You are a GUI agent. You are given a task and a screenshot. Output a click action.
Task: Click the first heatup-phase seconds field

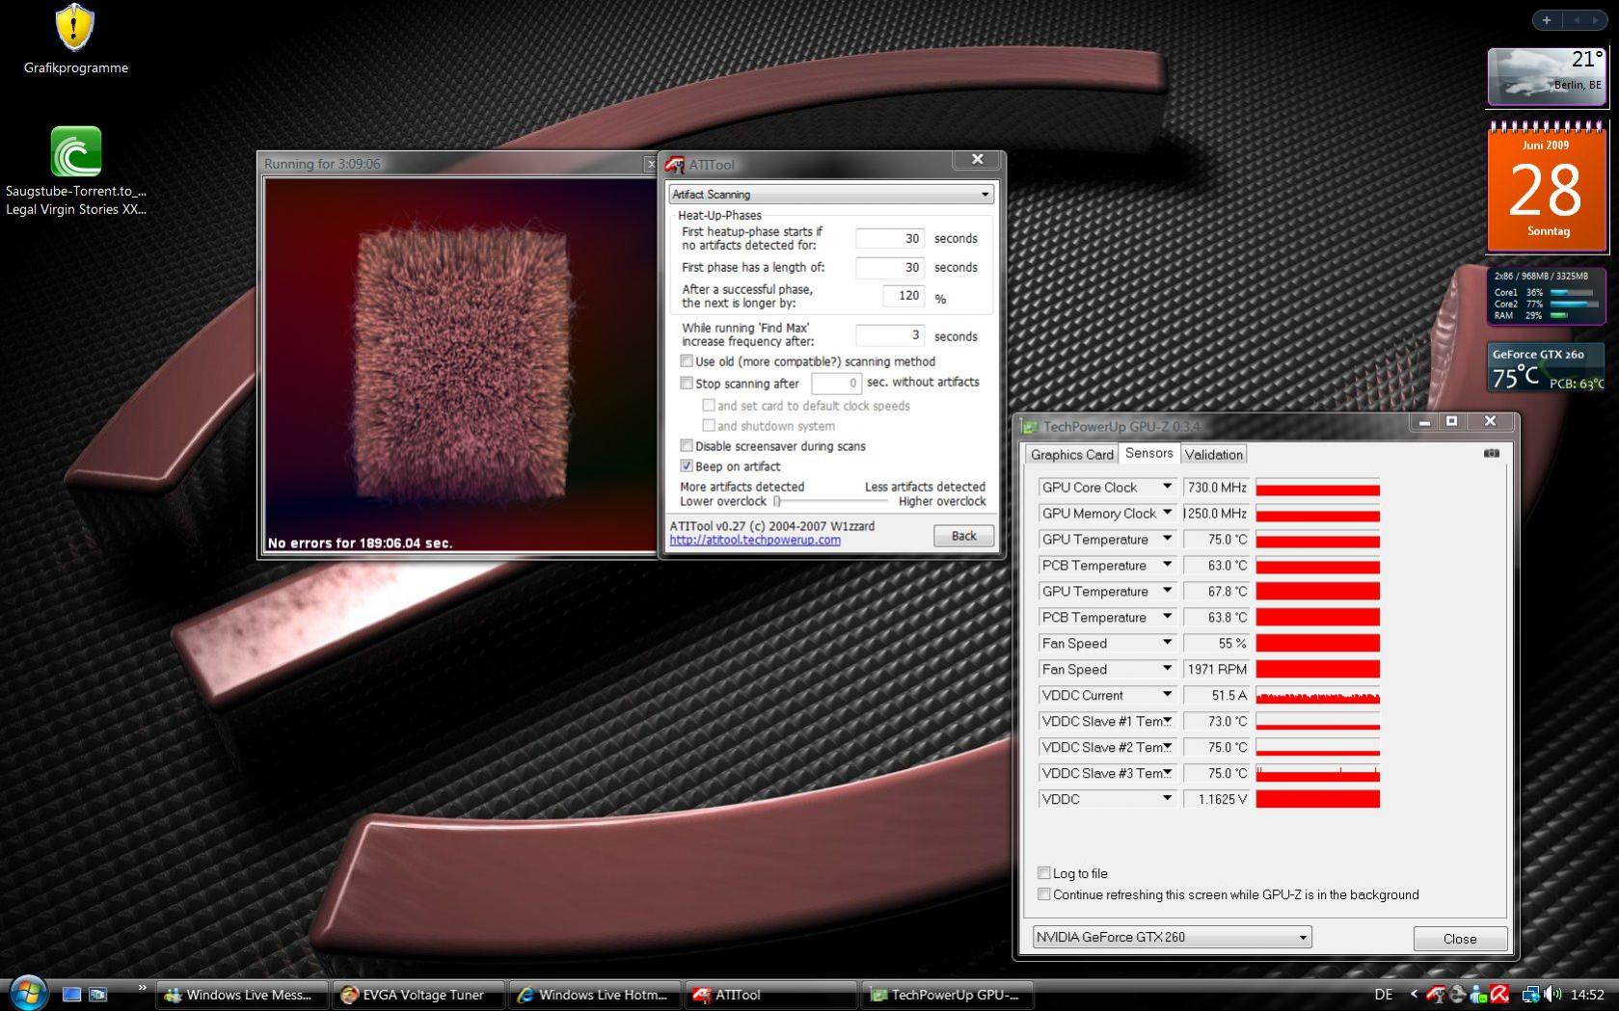(890, 238)
